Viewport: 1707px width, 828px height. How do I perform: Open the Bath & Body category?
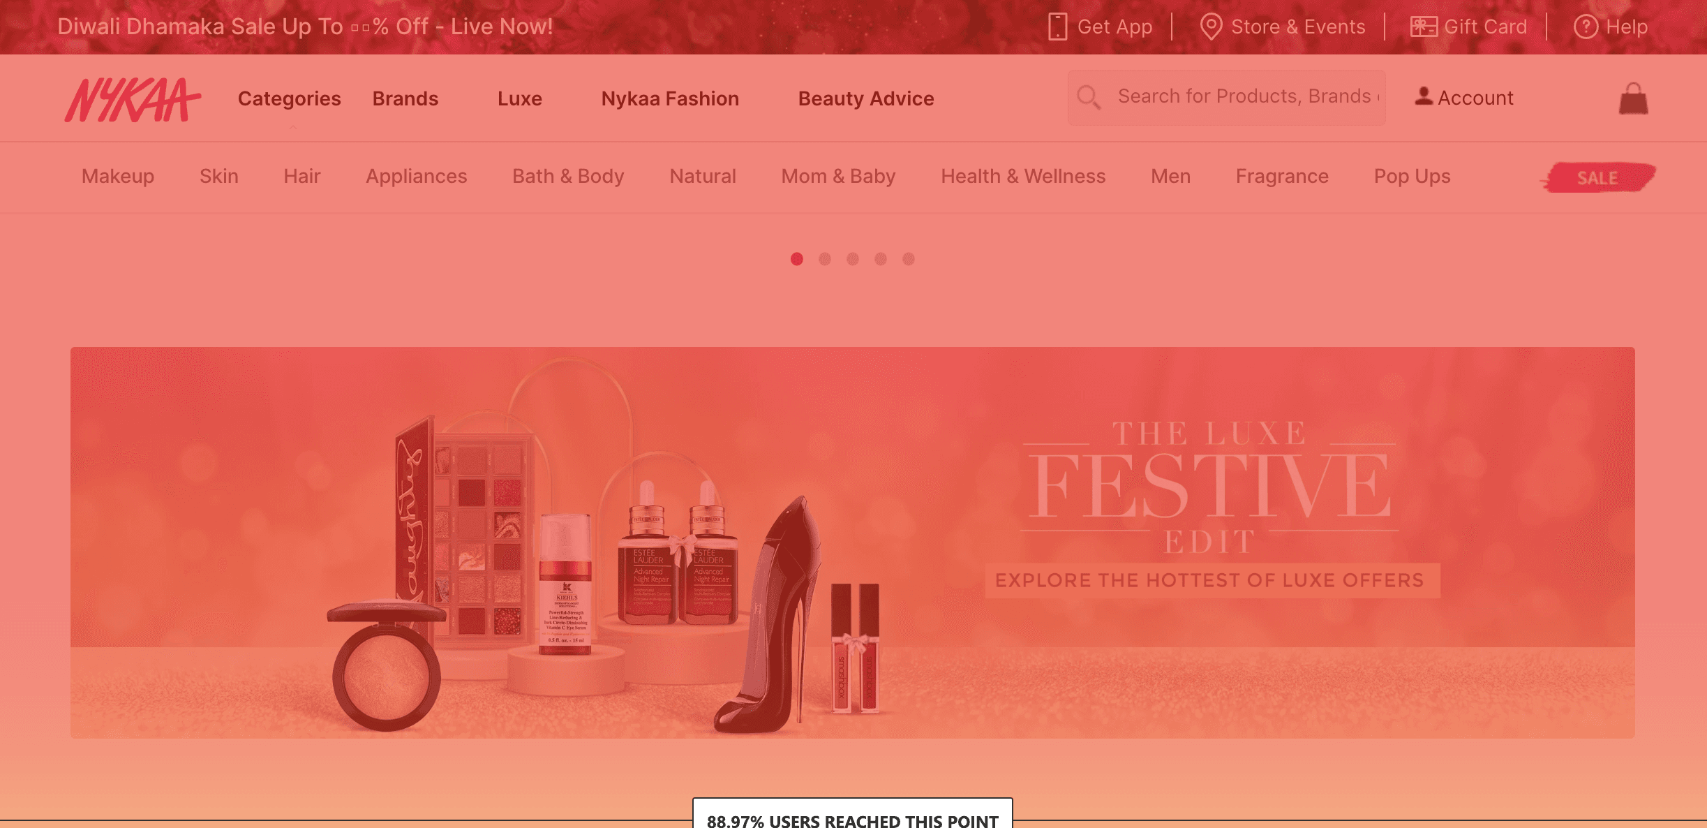(568, 176)
